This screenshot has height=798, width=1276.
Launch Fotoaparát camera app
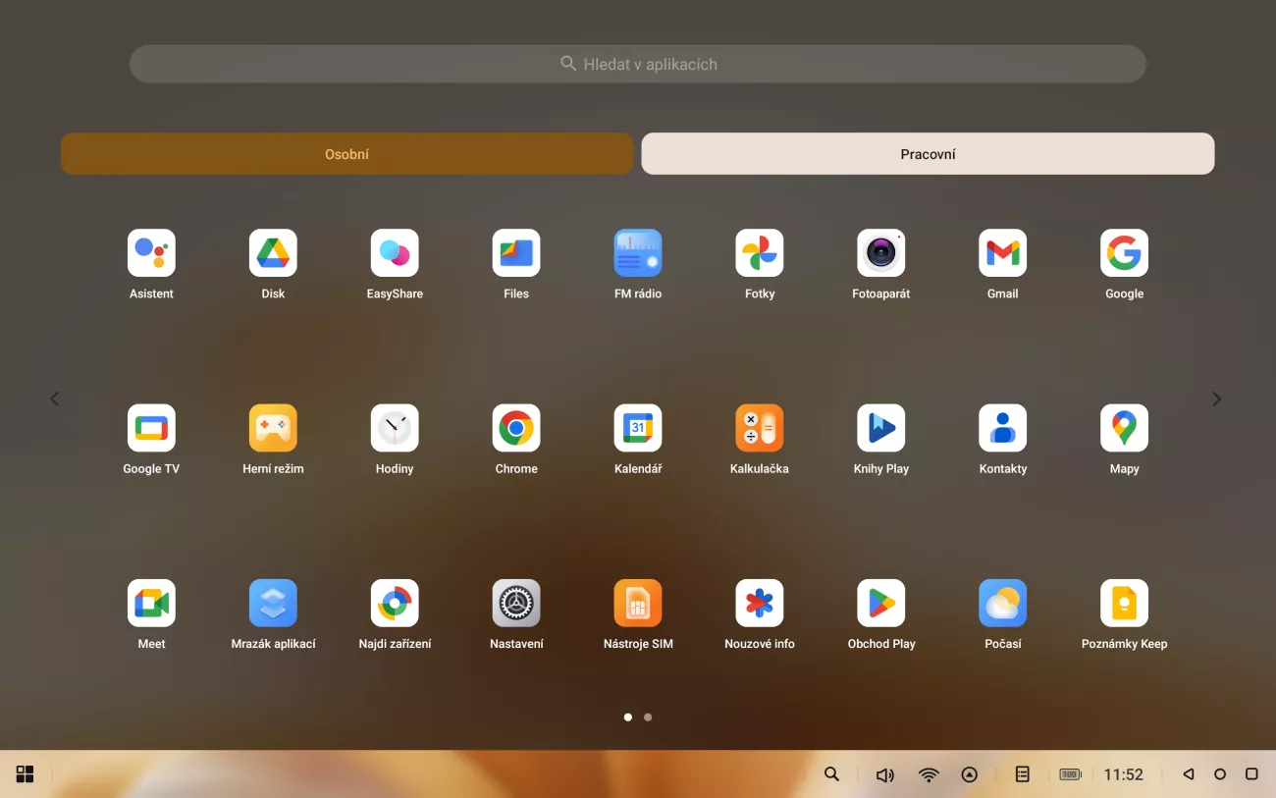click(881, 253)
